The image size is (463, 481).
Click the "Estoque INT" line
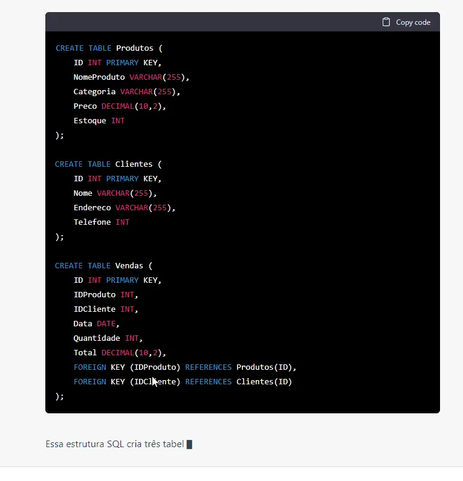(99, 121)
